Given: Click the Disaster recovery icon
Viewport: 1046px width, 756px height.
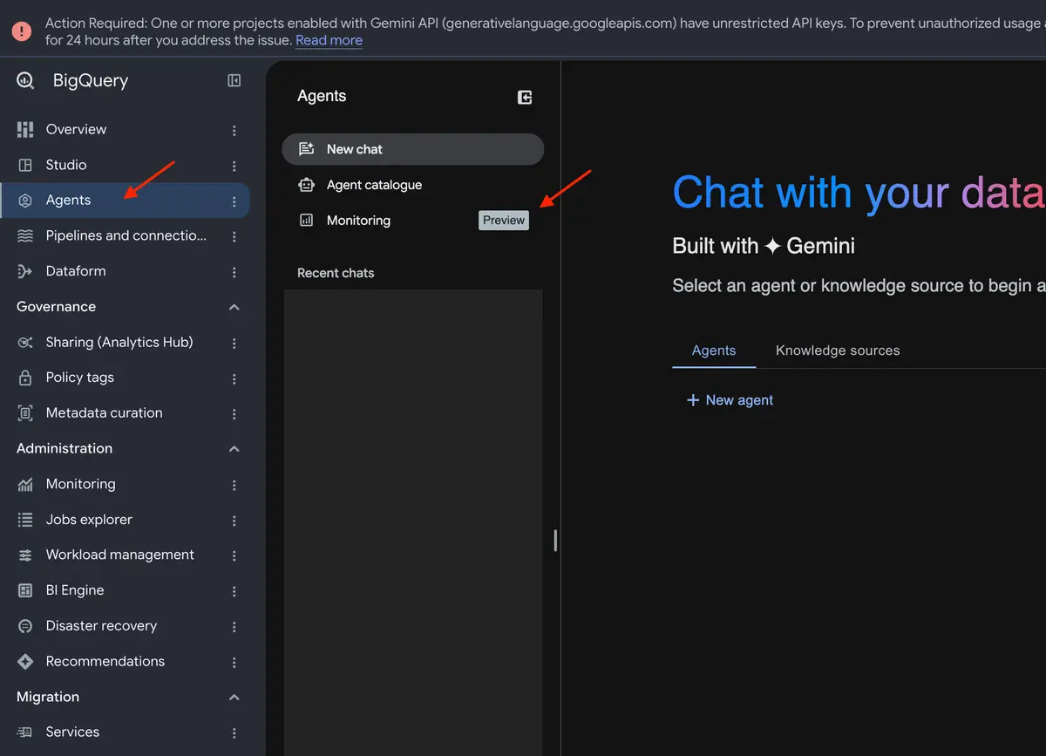Looking at the screenshot, I should coord(25,626).
